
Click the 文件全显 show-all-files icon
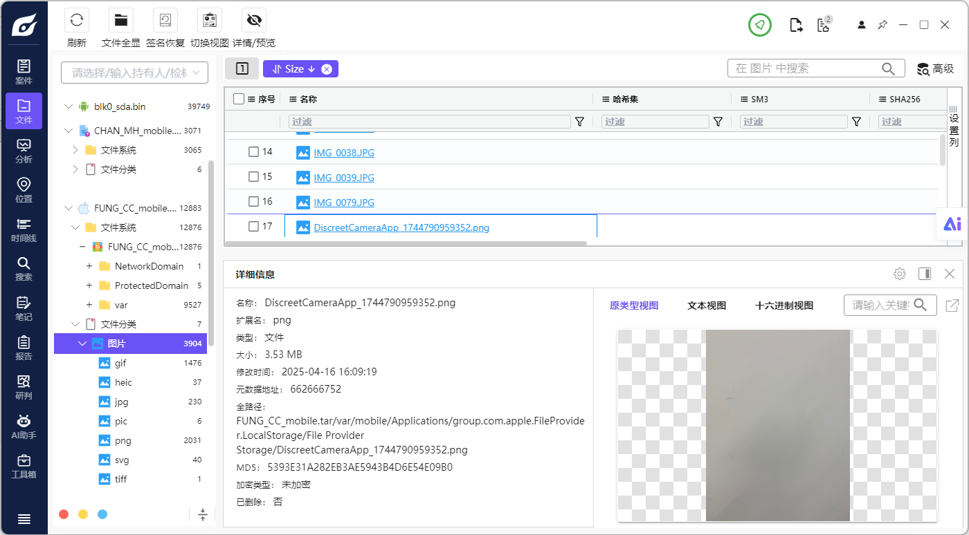(x=121, y=20)
